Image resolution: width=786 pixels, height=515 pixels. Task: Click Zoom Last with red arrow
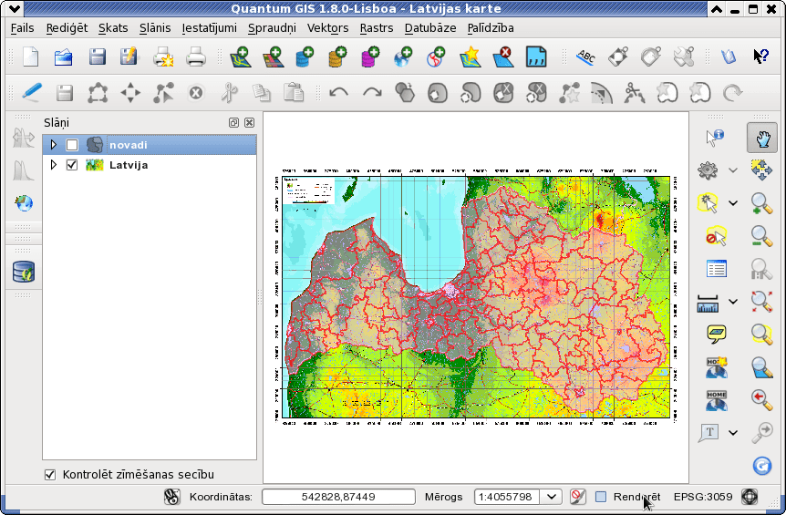pos(762,400)
